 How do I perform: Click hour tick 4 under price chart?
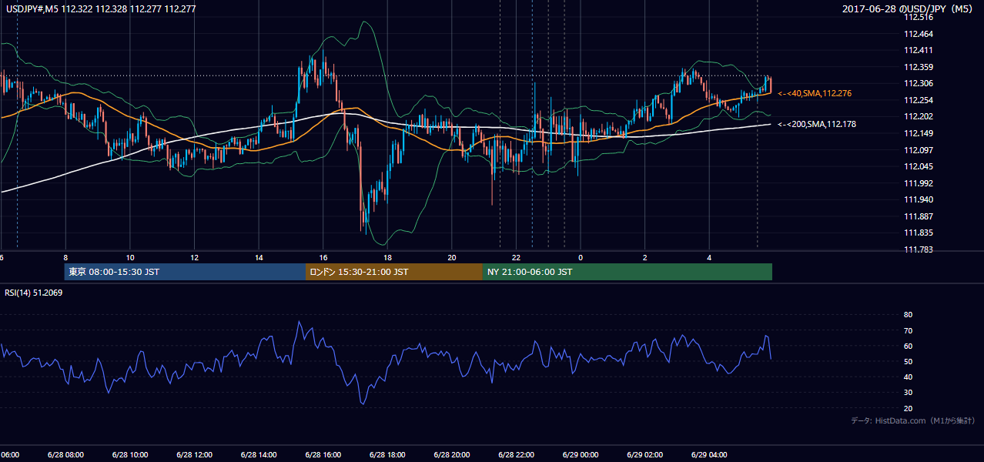click(x=709, y=257)
